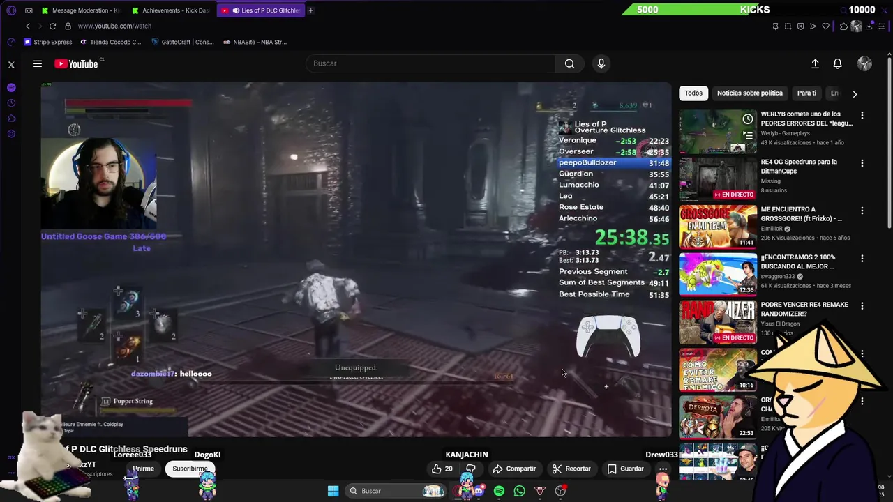Screen dimensions: 893x502
Task: Click the send flow arrow icon
Action: (813, 26)
